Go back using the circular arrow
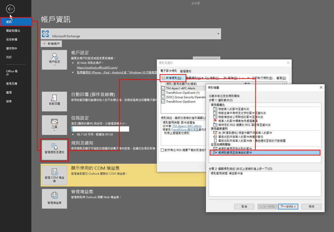Screen dimensions: 334x232 [x=10, y=9]
